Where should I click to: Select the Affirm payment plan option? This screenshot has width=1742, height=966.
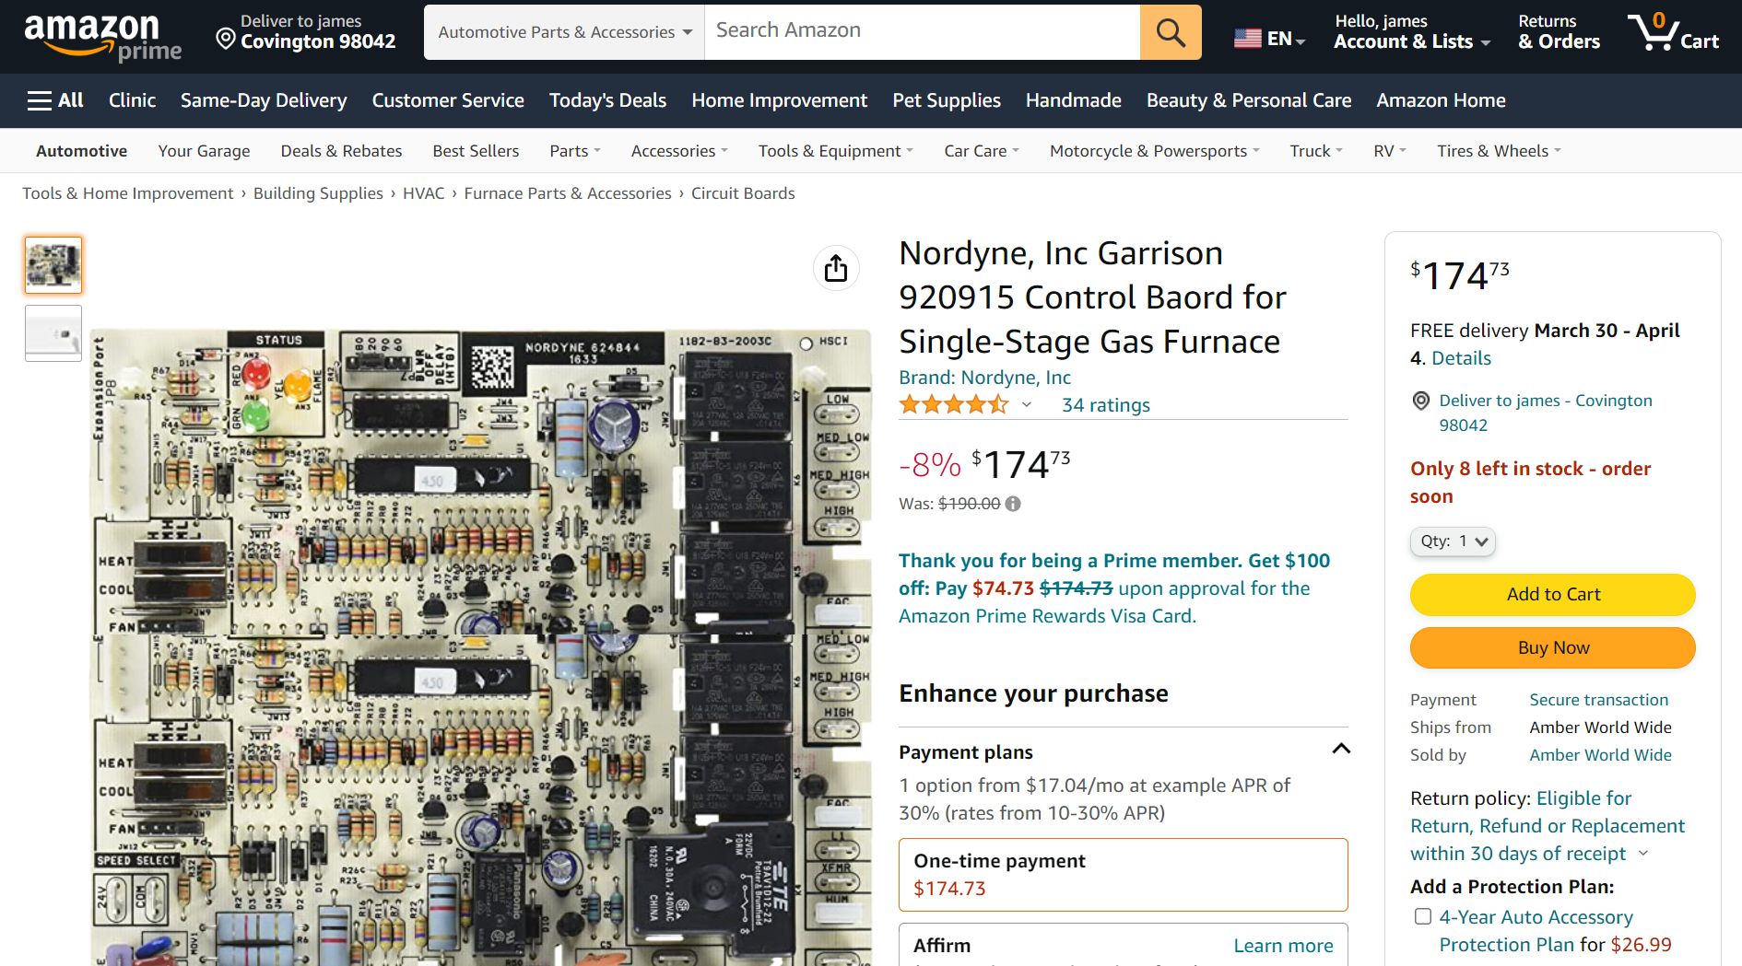[1123, 945]
